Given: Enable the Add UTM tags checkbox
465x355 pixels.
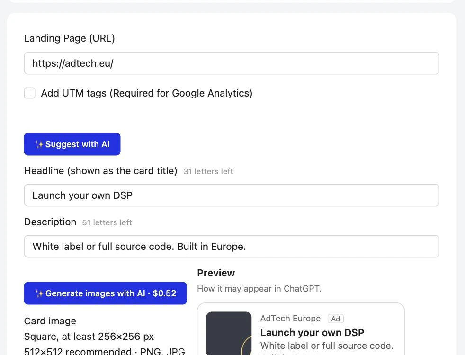Looking at the screenshot, I should coord(30,93).
